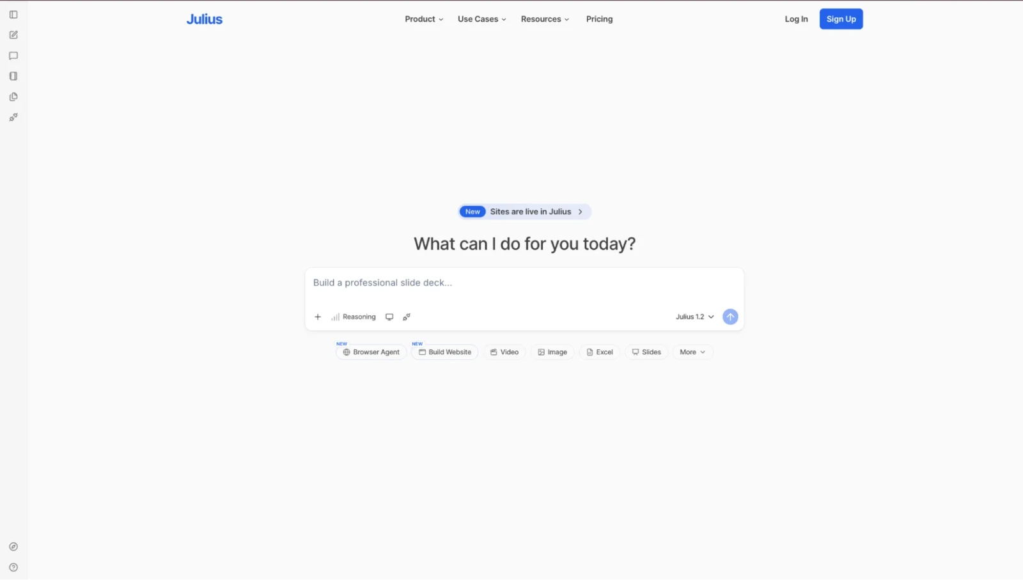Screen dimensions: 1023x580
Task: Expand the Resources menu
Action: (x=545, y=19)
